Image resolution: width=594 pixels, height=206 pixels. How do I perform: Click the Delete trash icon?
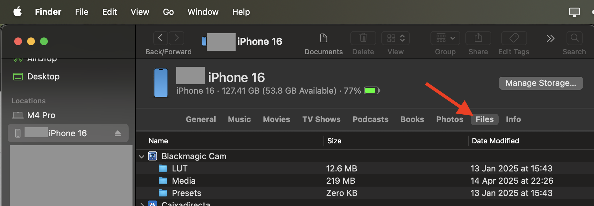coord(363,38)
